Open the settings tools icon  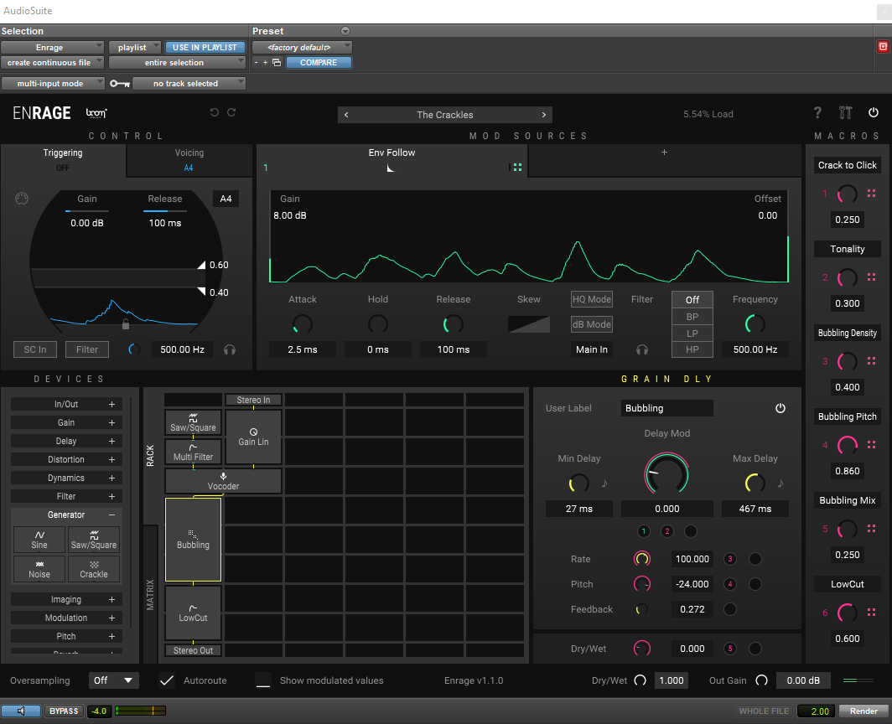click(x=845, y=113)
